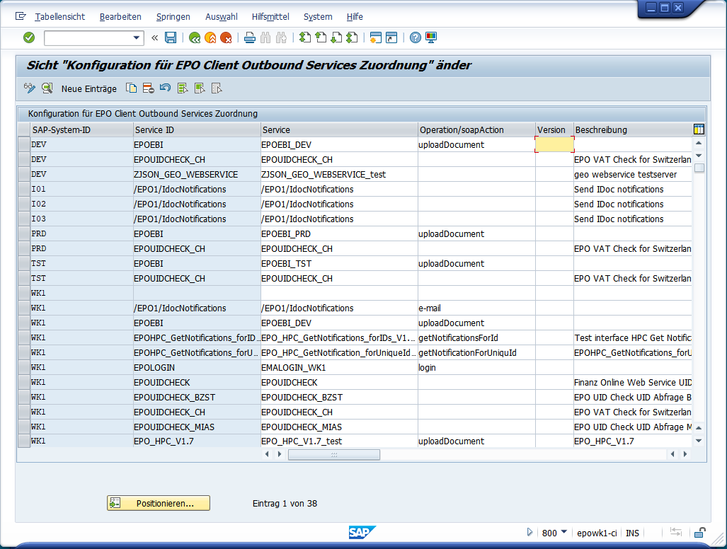The image size is (727, 549).
Task: Open Customize Local Layout monitor icon
Action: pyautogui.click(x=431, y=37)
